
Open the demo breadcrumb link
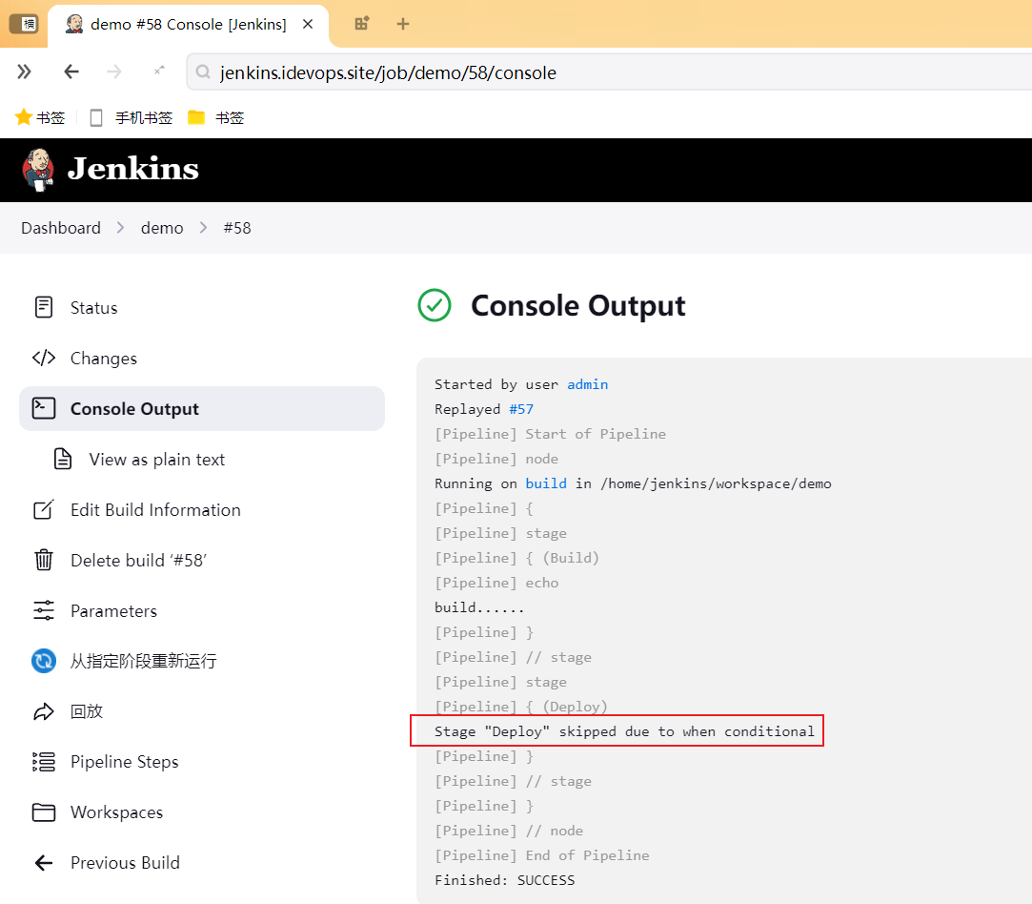[162, 228]
